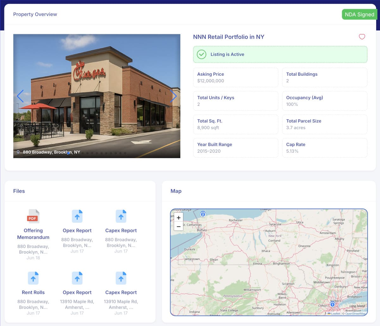
Task: Favorite the listing with the heart icon
Action: tap(362, 37)
